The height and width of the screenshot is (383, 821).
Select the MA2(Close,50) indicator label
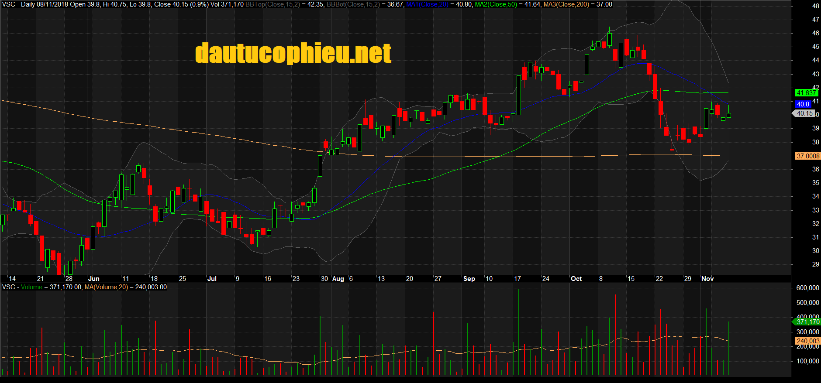496,4
